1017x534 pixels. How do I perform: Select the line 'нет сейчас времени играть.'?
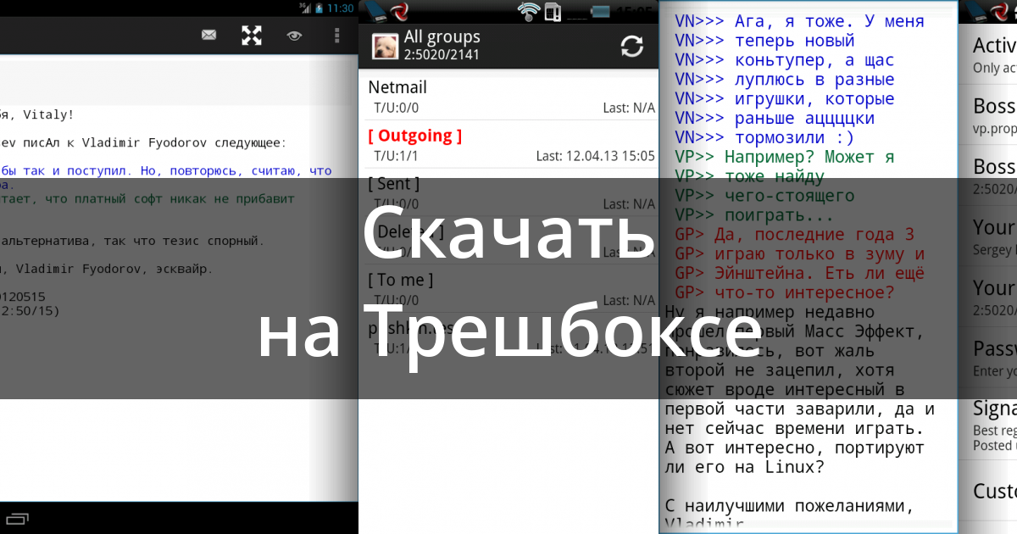[795, 428]
